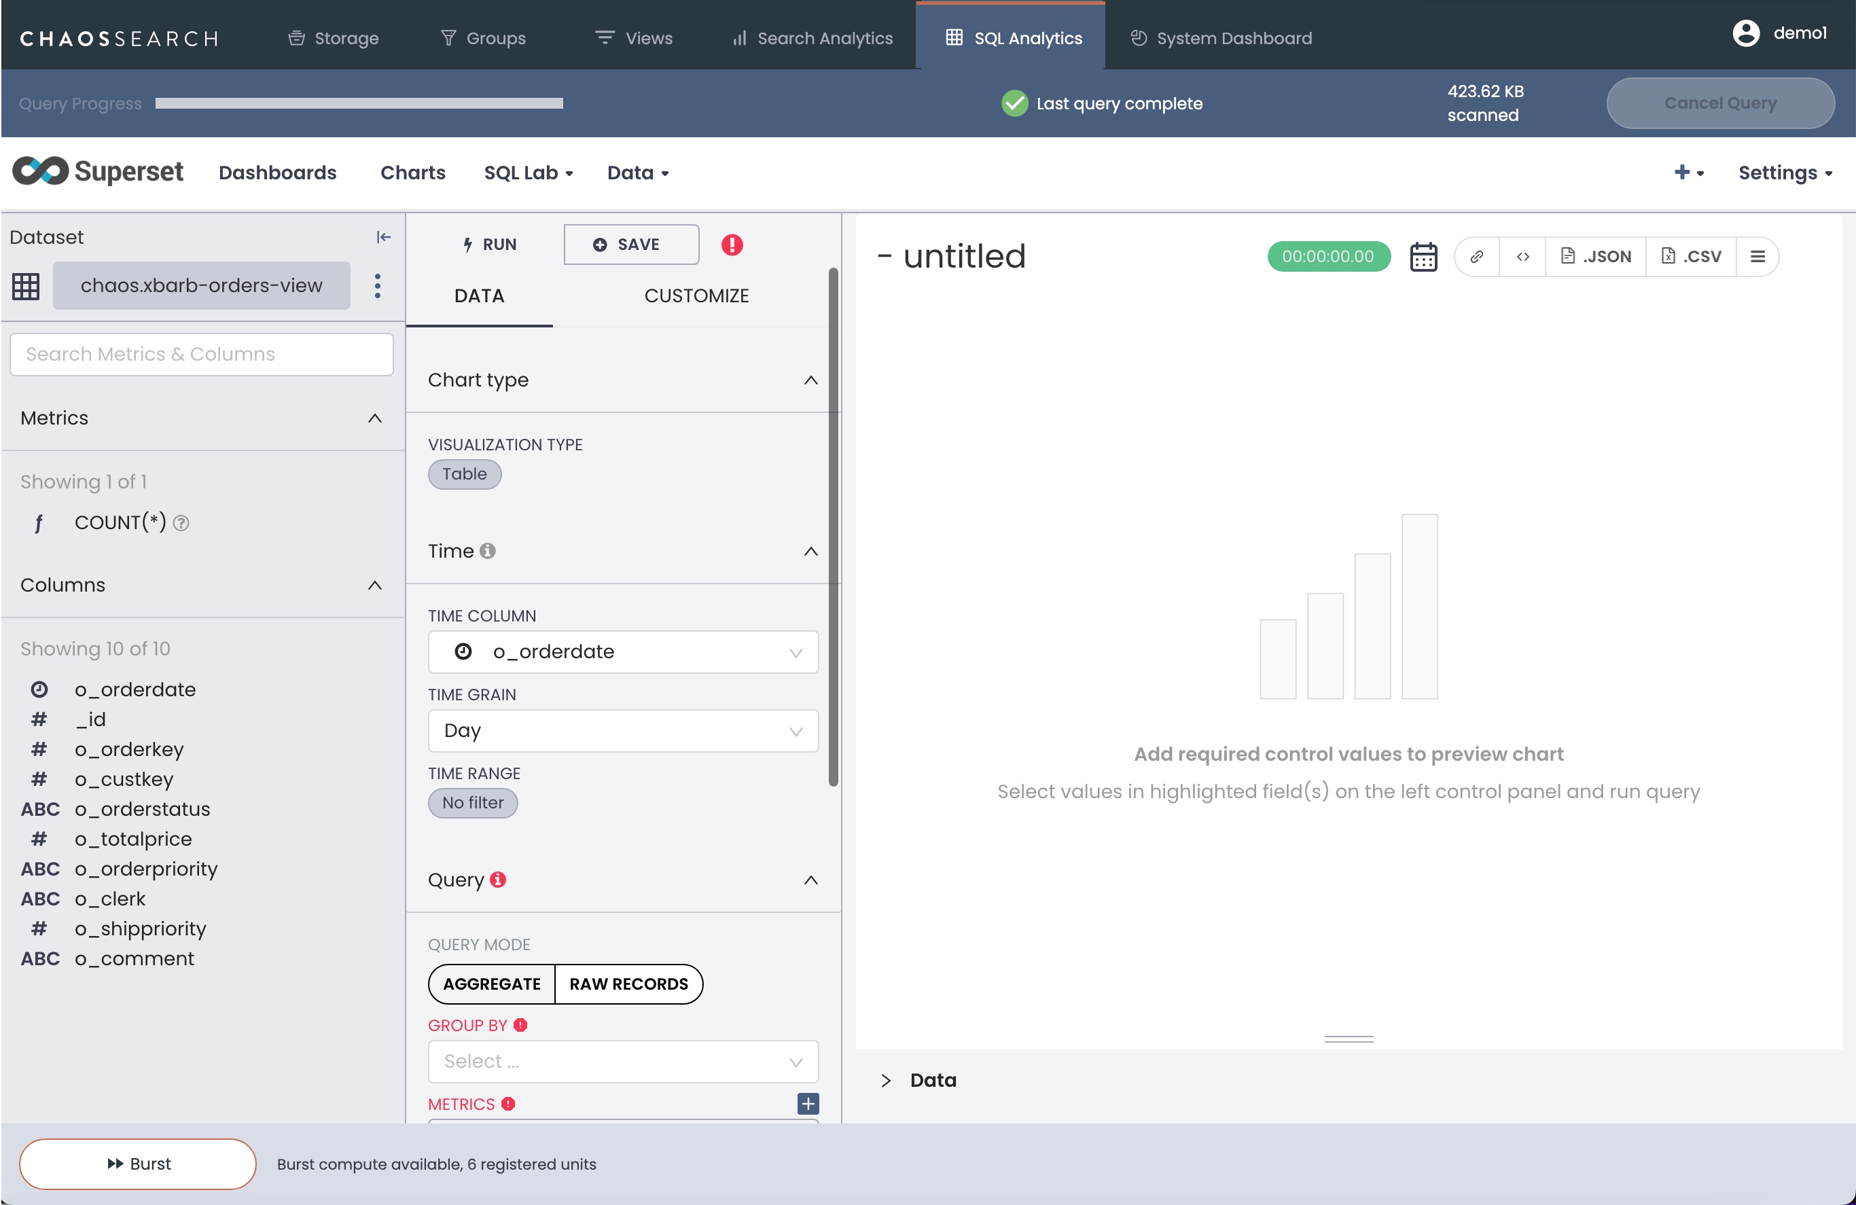Open dataset options three-dot menu
Image resolution: width=1856 pixels, height=1205 pixels.
378,285
